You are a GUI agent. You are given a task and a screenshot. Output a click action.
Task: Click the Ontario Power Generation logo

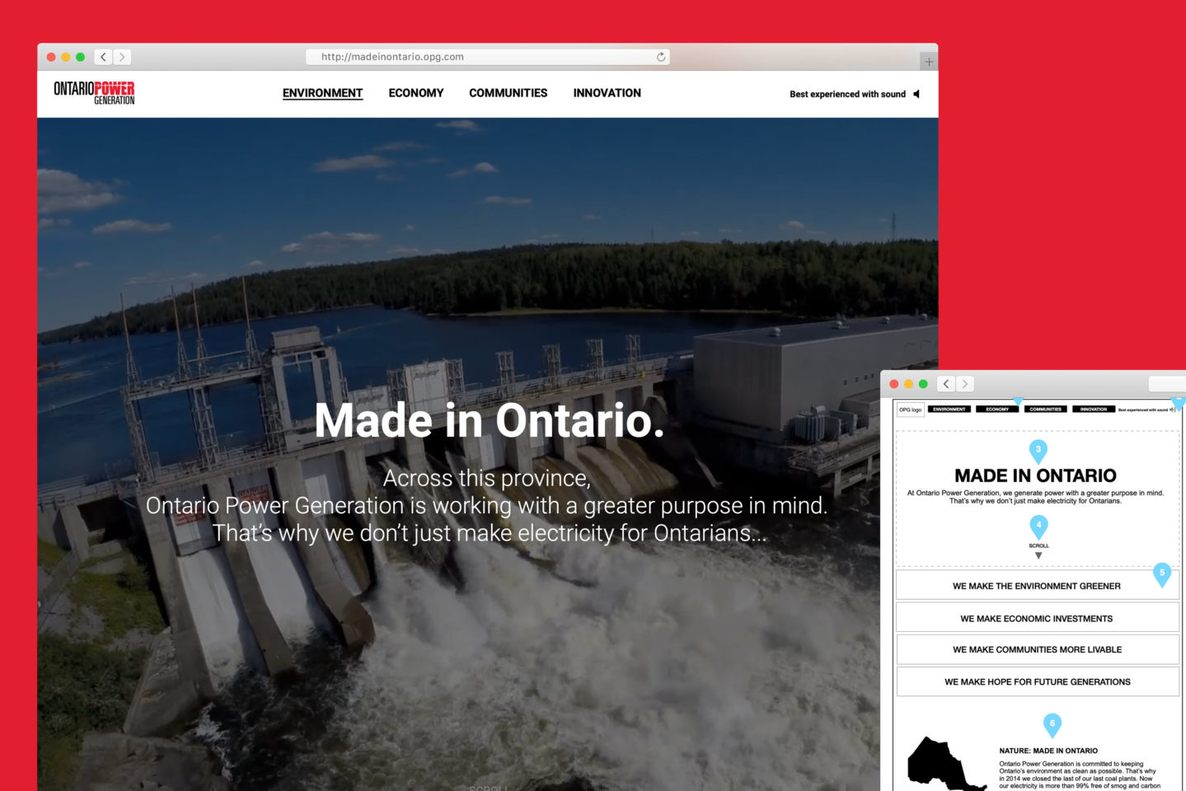(94, 93)
